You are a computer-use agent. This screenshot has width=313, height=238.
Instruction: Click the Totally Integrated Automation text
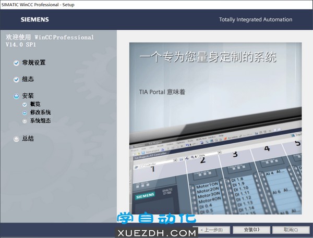point(256,20)
